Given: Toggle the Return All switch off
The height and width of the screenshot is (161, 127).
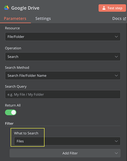Looking at the screenshot, I should click(x=11, y=112).
